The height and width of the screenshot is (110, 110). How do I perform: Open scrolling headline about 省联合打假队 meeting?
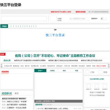92,61
